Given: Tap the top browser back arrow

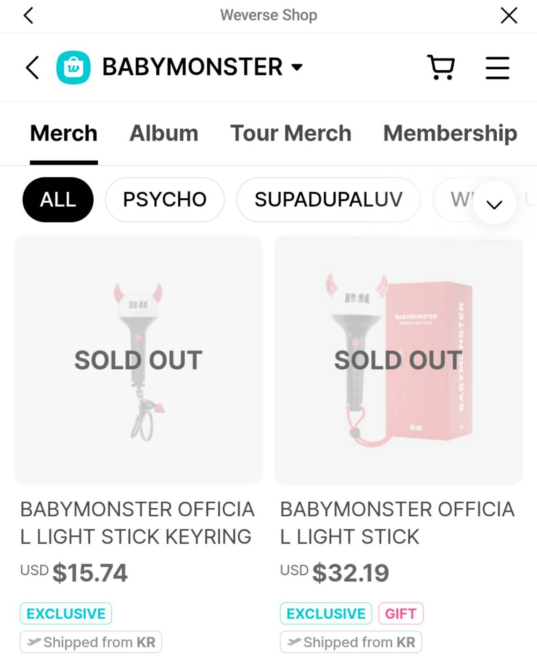Looking at the screenshot, I should pos(29,15).
